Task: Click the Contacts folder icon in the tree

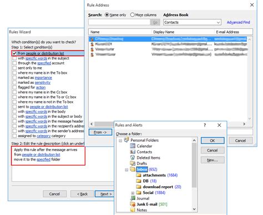Action: pos(133,152)
